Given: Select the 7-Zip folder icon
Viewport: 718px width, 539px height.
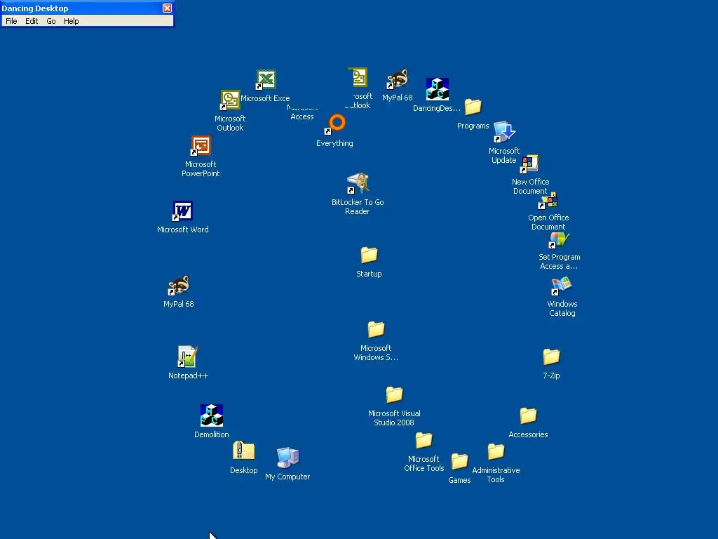Looking at the screenshot, I should (x=551, y=357).
